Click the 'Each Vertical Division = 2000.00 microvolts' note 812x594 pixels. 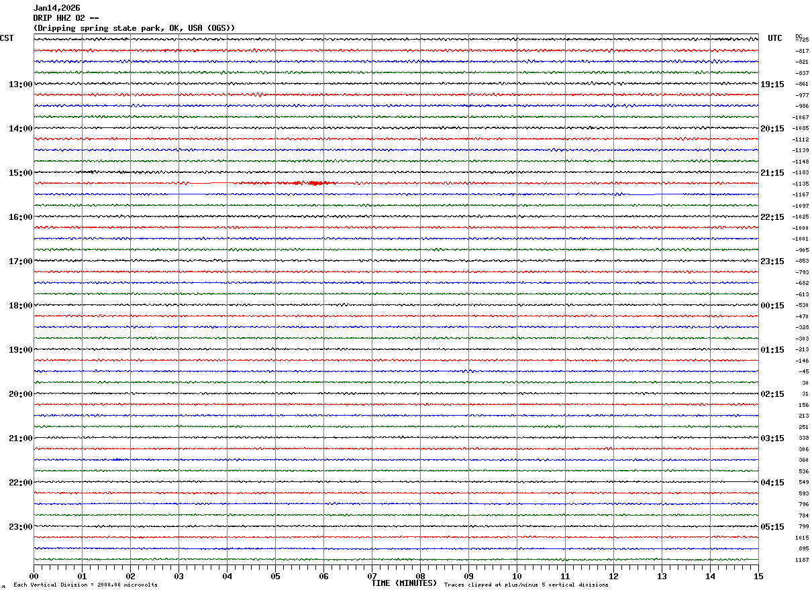click(85, 585)
